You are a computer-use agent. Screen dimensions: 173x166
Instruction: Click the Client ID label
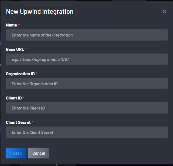(14, 98)
